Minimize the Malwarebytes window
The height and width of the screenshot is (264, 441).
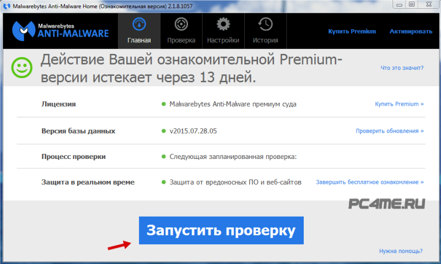pos(399,4)
